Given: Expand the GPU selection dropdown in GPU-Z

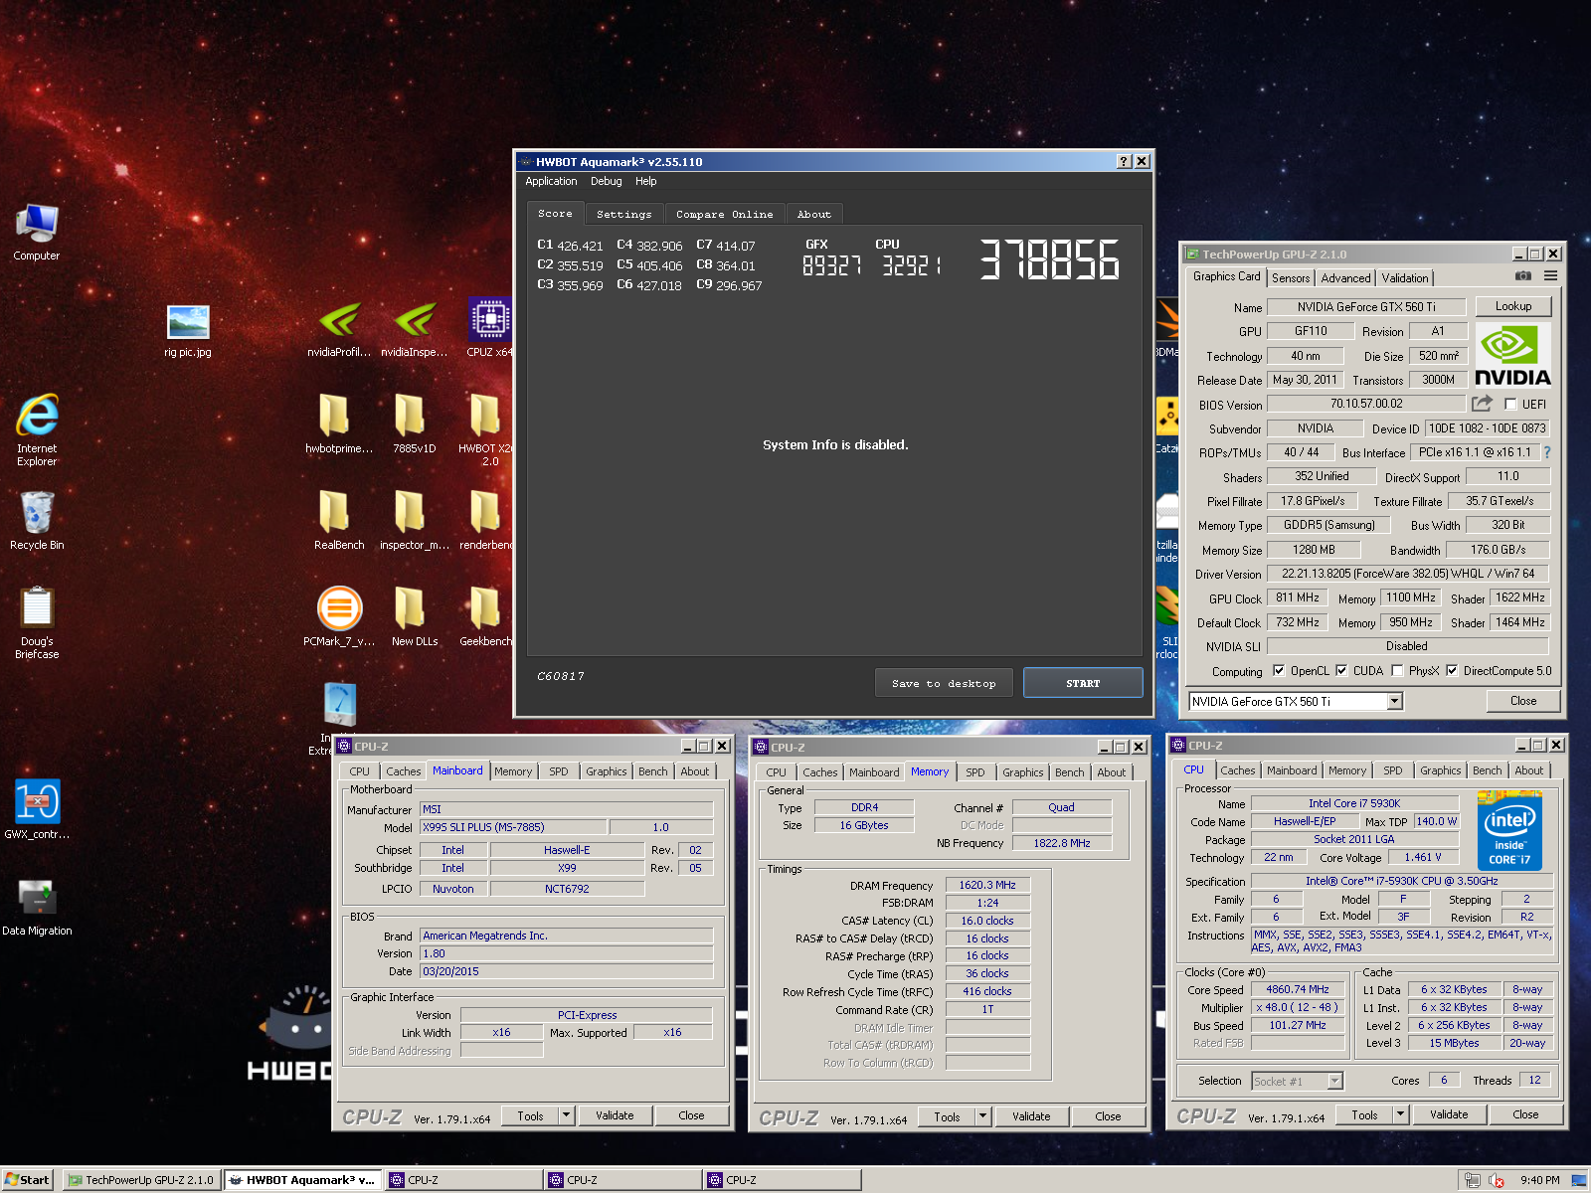Looking at the screenshot, I should 1394,702.
